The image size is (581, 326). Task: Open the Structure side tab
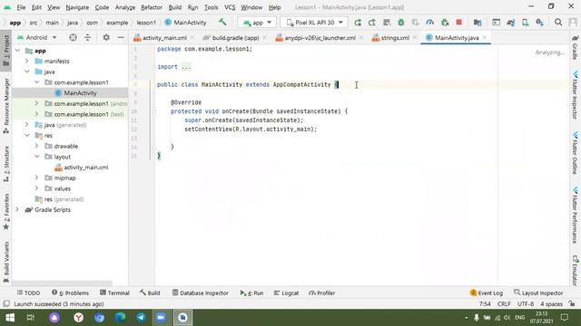coord(6,164)
